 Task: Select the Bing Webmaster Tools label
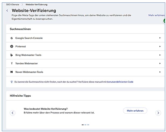28,55
